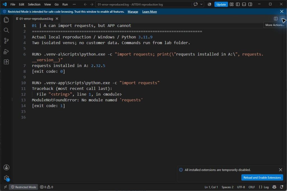The width and height of the screenshot is (287, 191).
Task: Change the UTF-8 file encoding
Action: point(241,187)
